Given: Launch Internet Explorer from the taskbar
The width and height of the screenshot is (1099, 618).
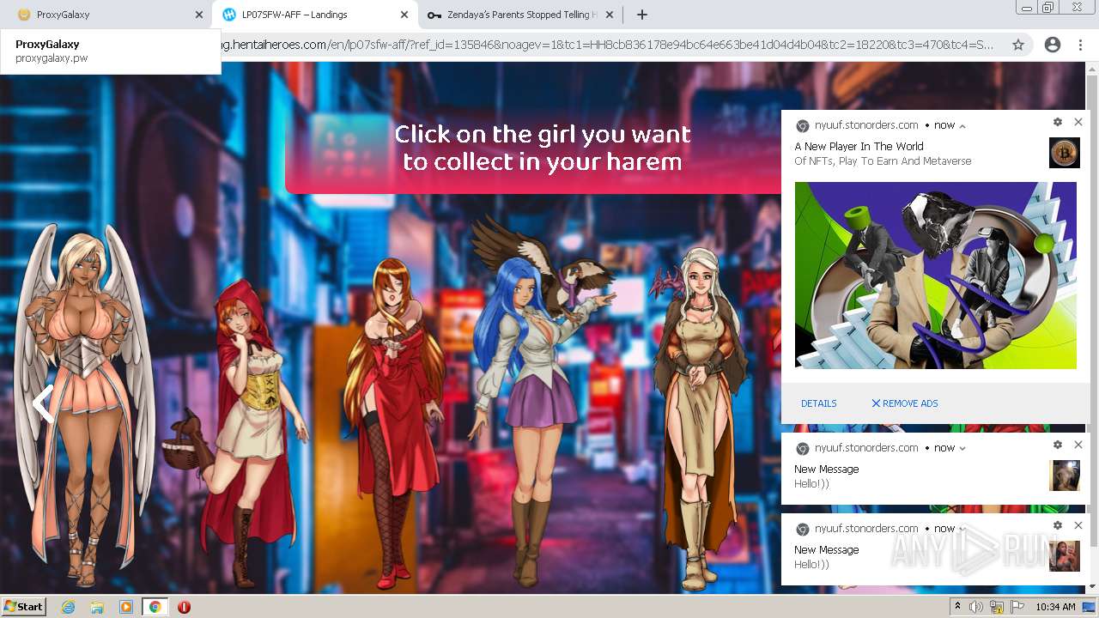Looking at the screenshot, I should click(x=69, y=607).
